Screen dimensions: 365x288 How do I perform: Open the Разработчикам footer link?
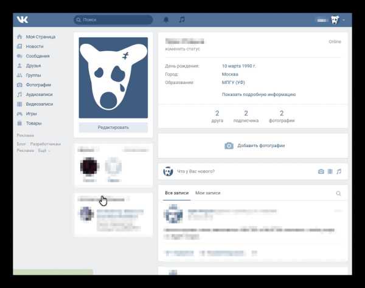tap(46, 144)
